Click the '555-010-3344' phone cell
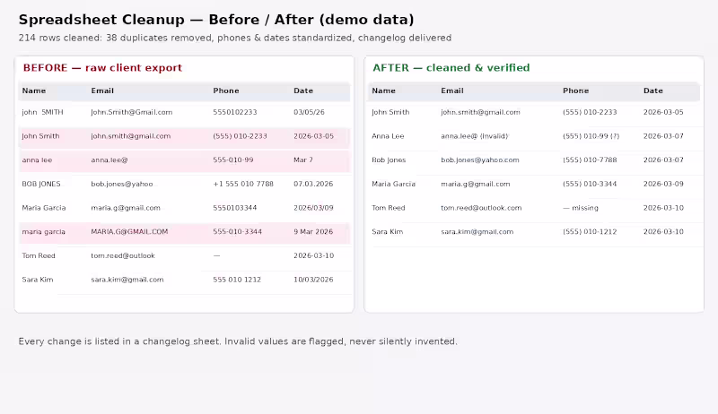 click(237, 232)
